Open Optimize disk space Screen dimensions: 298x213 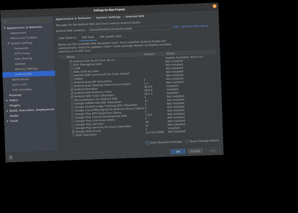(x=195, y=26)
